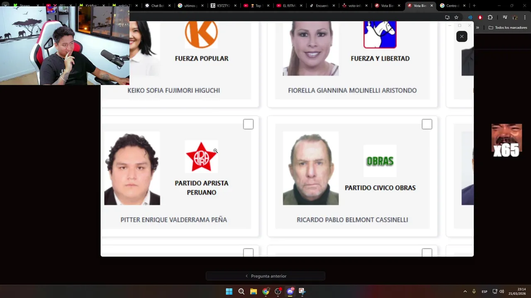Image resolution: width=531 pixels, height=298 pixels.
Task: Open the network icon in the system tray
Action: [495, 292]
